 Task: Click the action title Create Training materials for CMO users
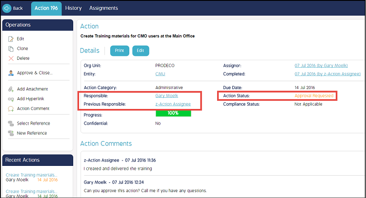click(138, 36)
